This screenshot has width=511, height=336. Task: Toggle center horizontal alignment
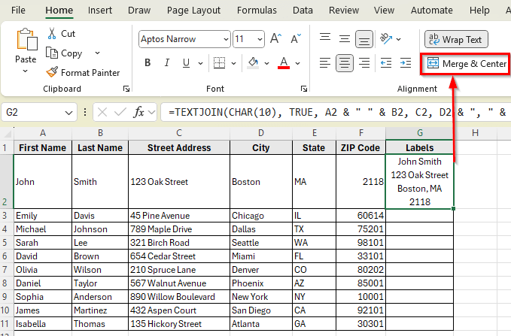pos(345,62)
